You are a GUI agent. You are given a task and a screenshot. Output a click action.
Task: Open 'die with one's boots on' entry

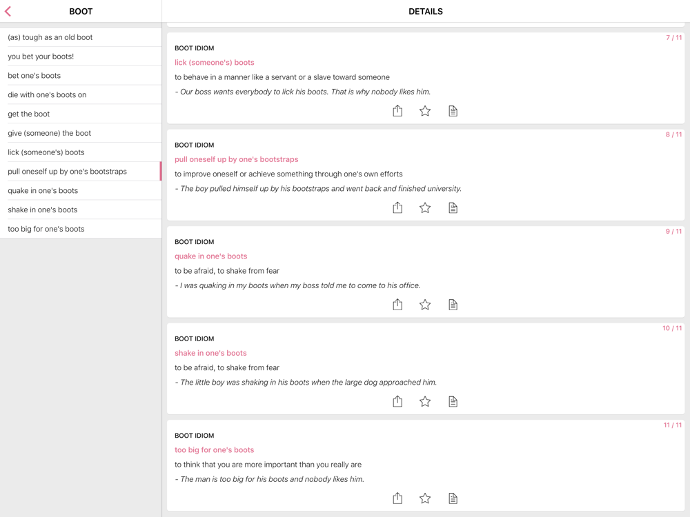pos(47,94)
